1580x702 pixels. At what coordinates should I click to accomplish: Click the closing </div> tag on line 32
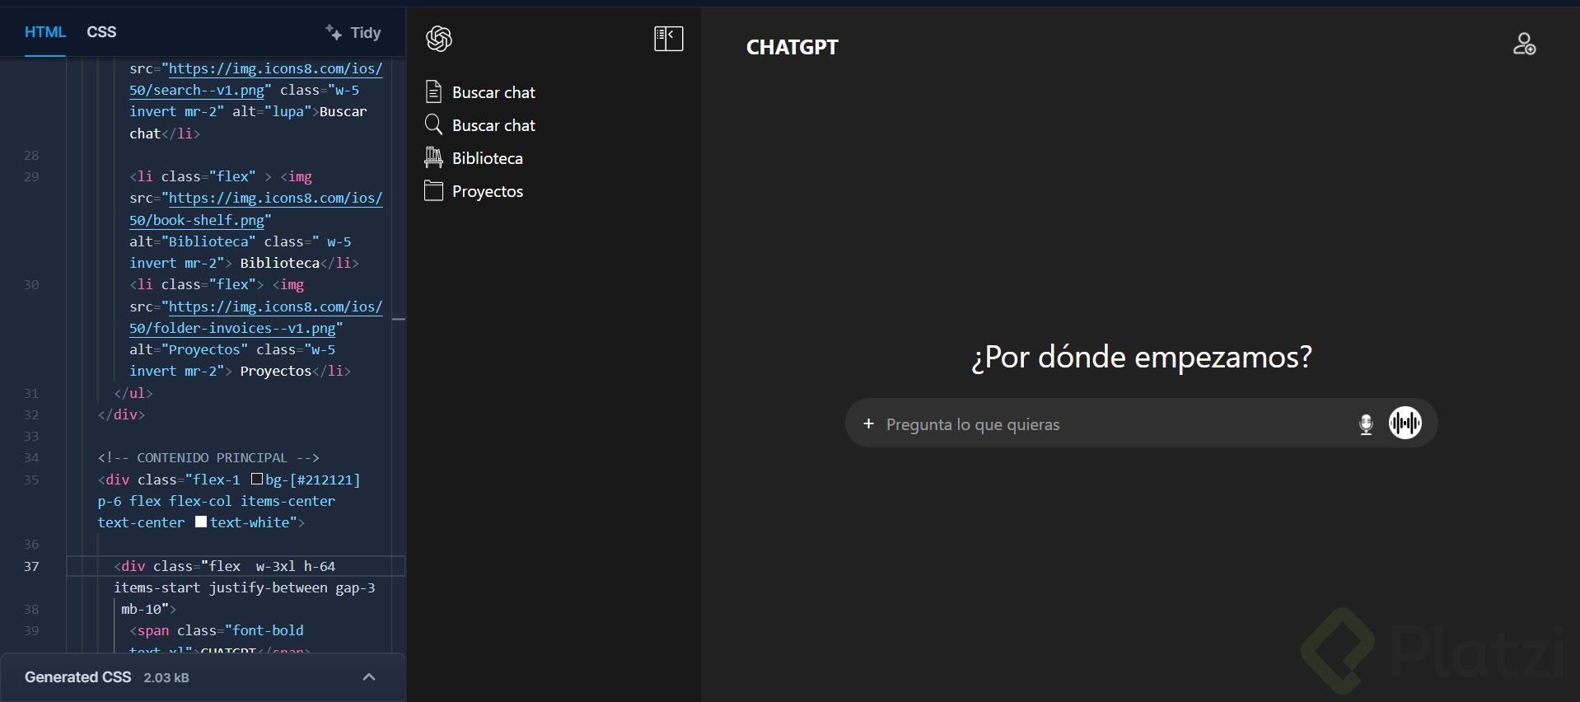tap(121, 414)
